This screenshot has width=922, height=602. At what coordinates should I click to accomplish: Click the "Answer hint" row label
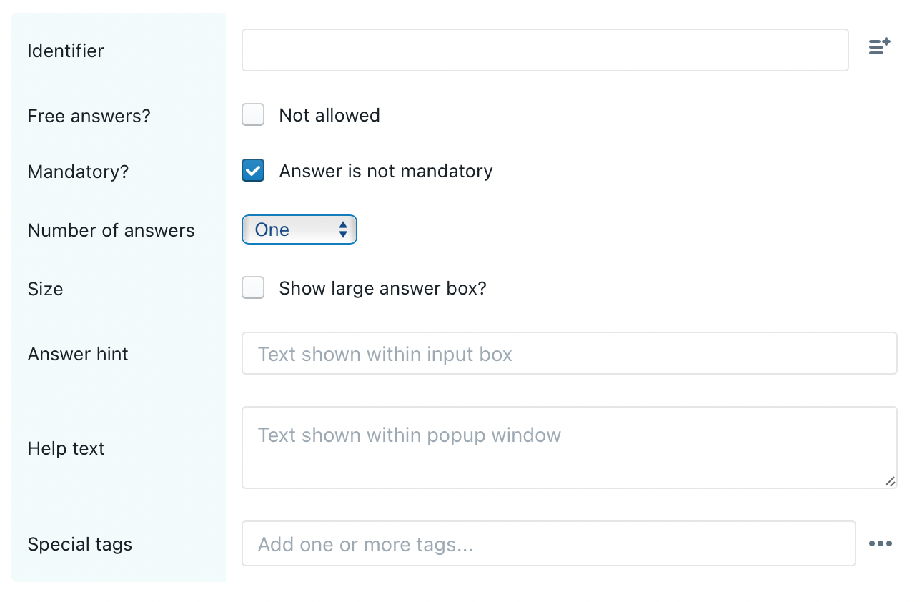(78, 354)
